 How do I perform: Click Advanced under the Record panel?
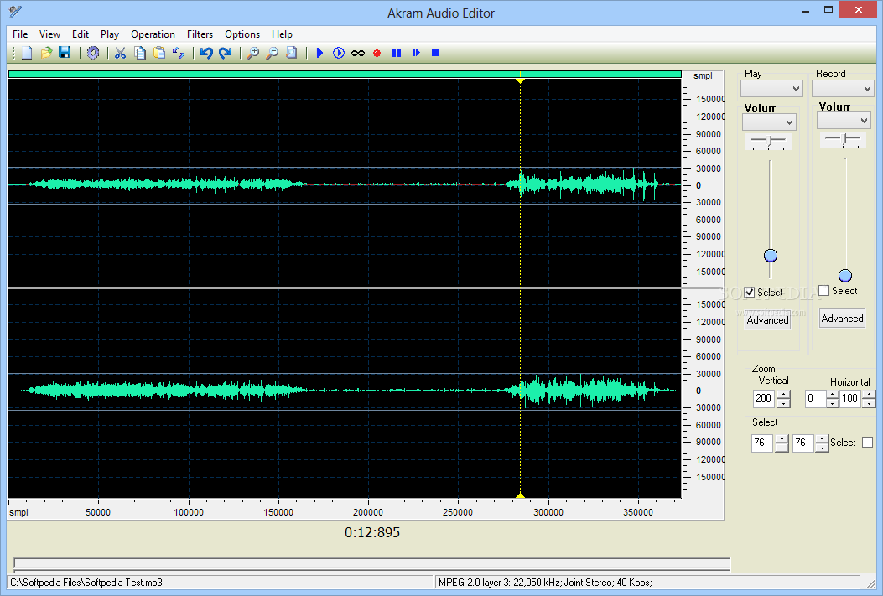(x=842, y=319)
